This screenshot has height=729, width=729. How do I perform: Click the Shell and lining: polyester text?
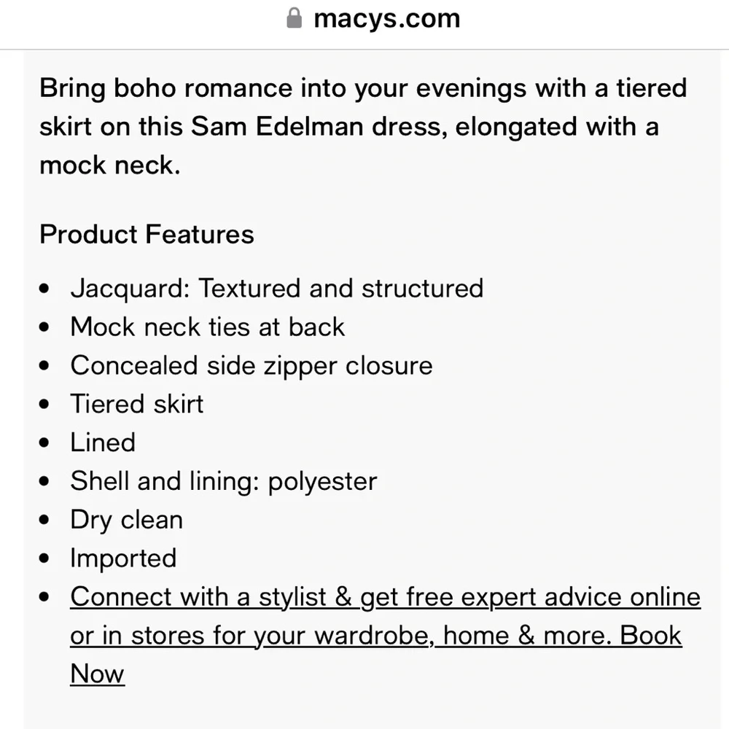tap(224, 481)
